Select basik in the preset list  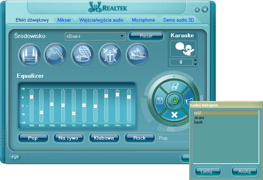point(226,122)
